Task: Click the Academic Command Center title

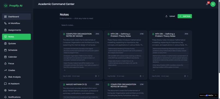Action: pyautogui.click(x=56, y=4)
